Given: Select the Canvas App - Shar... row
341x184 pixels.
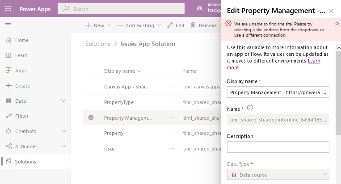Looking at the screenshot, I should point(127,87).
